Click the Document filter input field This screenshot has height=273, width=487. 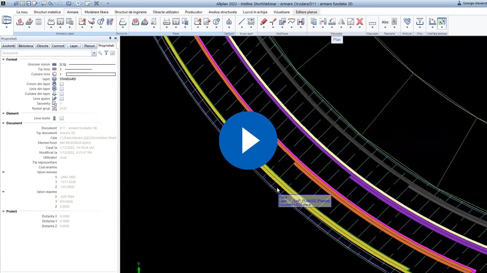tap(47, 53)
